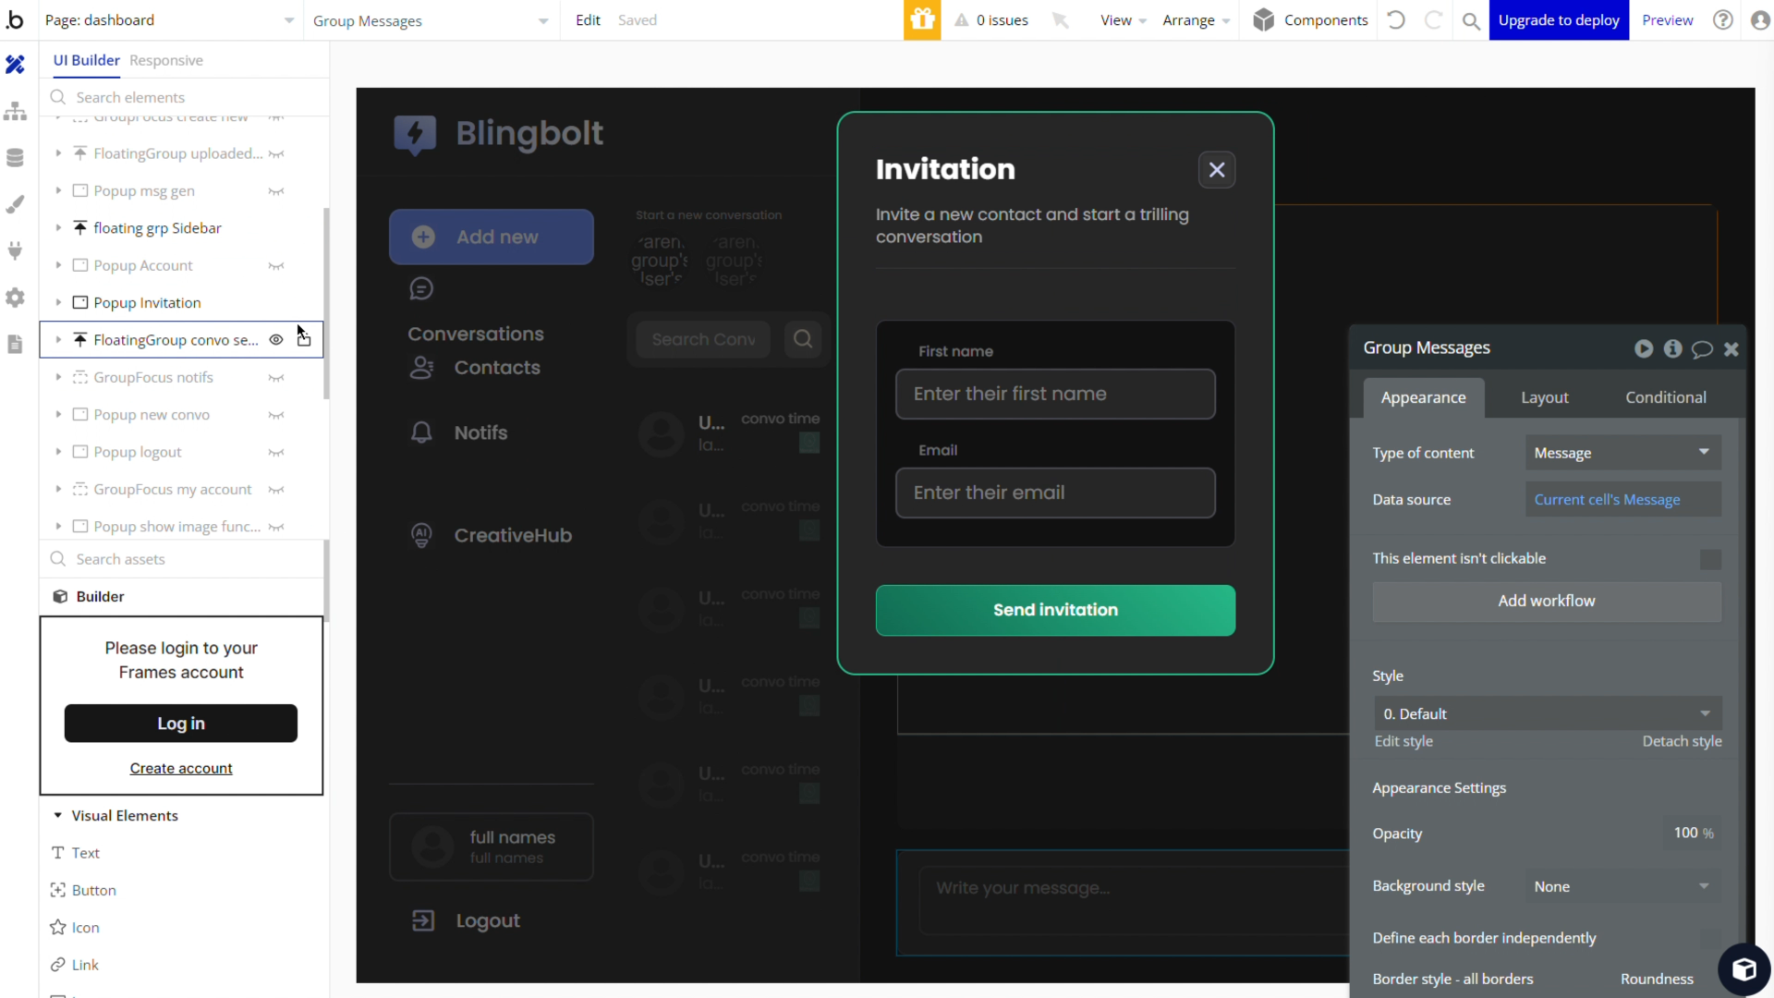Open the Type of content dropdown

tap(1622, 453)
